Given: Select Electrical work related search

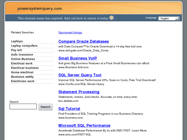Looking at the screenshot, I should tap(22, 63).
